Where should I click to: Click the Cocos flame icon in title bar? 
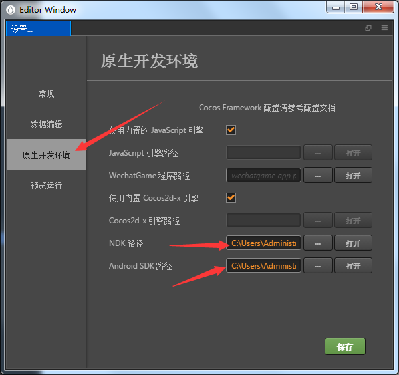pos(11,10)
